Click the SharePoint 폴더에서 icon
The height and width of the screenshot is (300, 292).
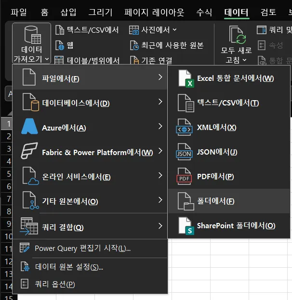click(185, 226)
